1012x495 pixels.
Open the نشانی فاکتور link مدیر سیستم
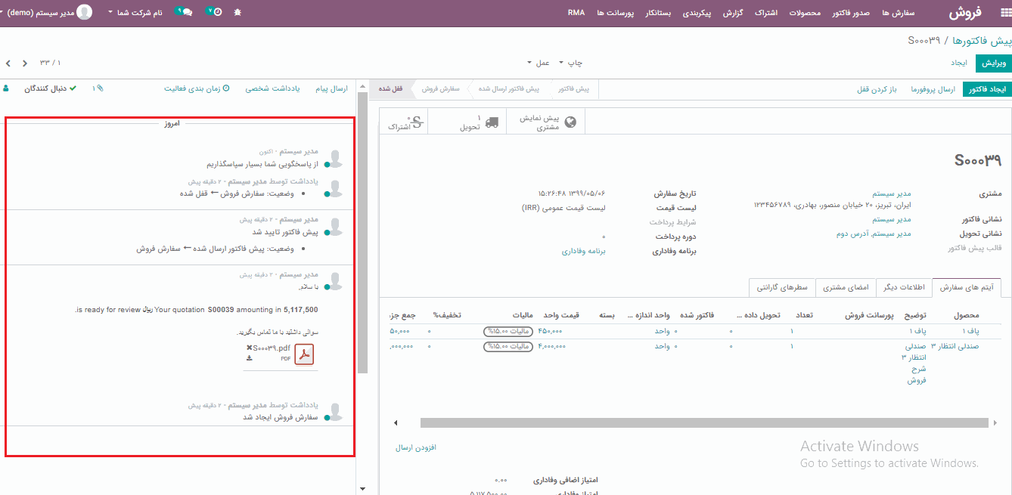(892, 220)
